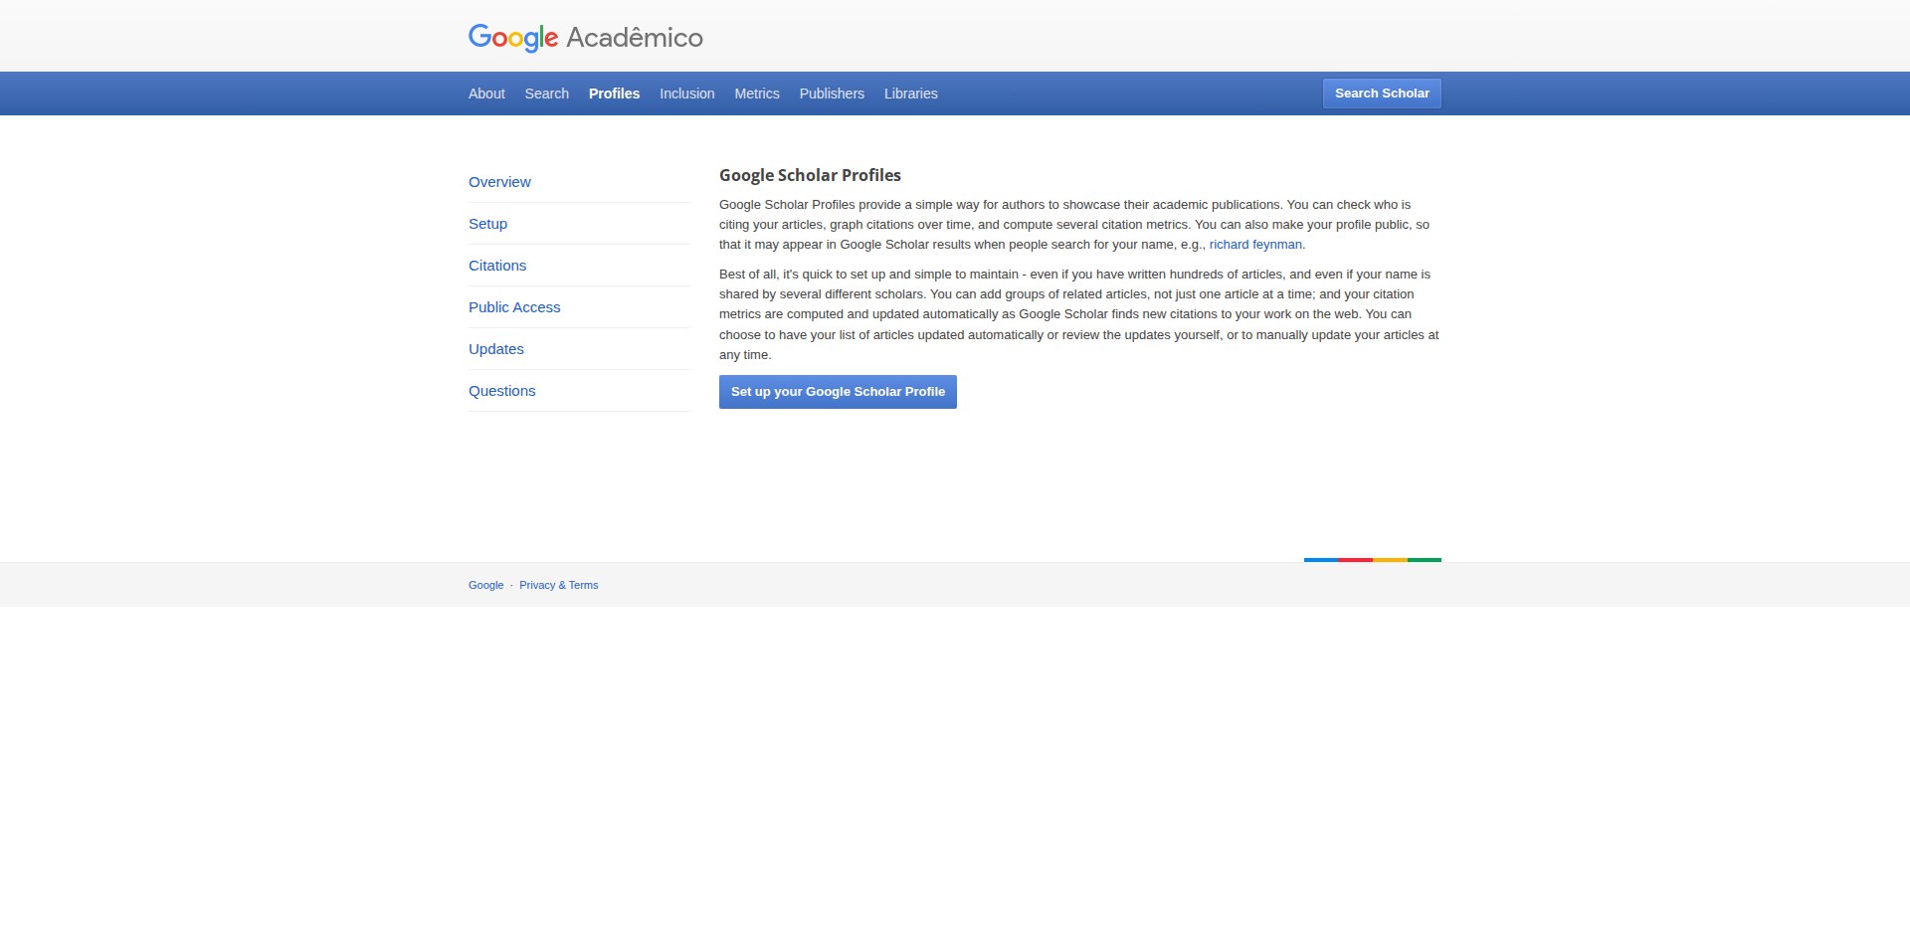Screen dimensions: 1910x933
Task: Go to the Questions section
Action: point(502,391)
